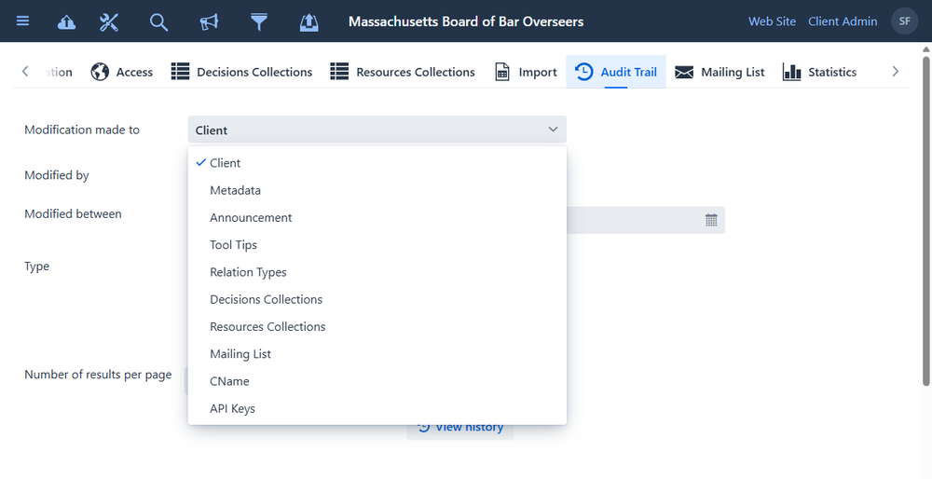The height and width of the screenshot is (479, 932).
Task: Click the cloud upload icon in header
Action: (67, 21)
